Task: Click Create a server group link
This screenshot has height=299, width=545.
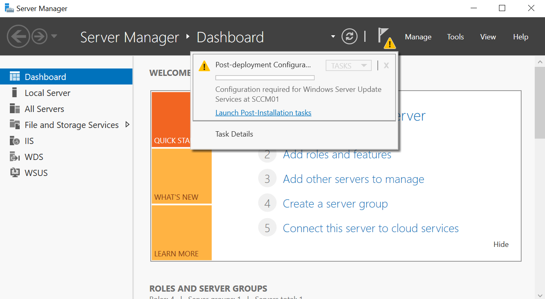Action: click(x=335, y=204)
